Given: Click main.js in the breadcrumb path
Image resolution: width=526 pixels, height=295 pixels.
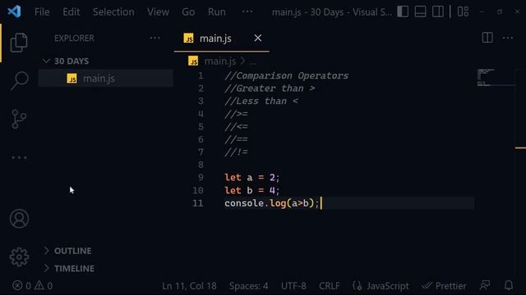Looking at the screenshot, I should (x=220, y=61).
